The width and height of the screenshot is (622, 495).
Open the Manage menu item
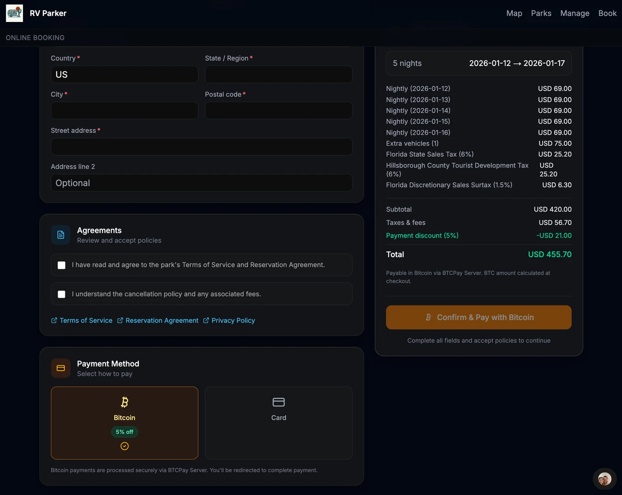574,13
